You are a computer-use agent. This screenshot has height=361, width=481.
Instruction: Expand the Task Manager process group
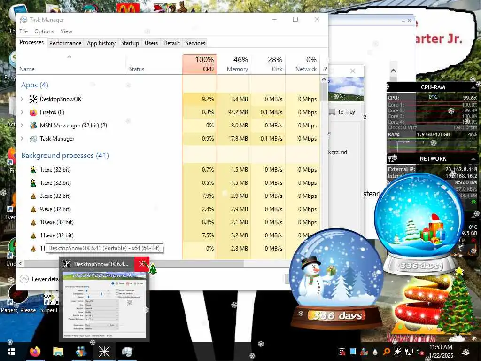pos(22,139)
